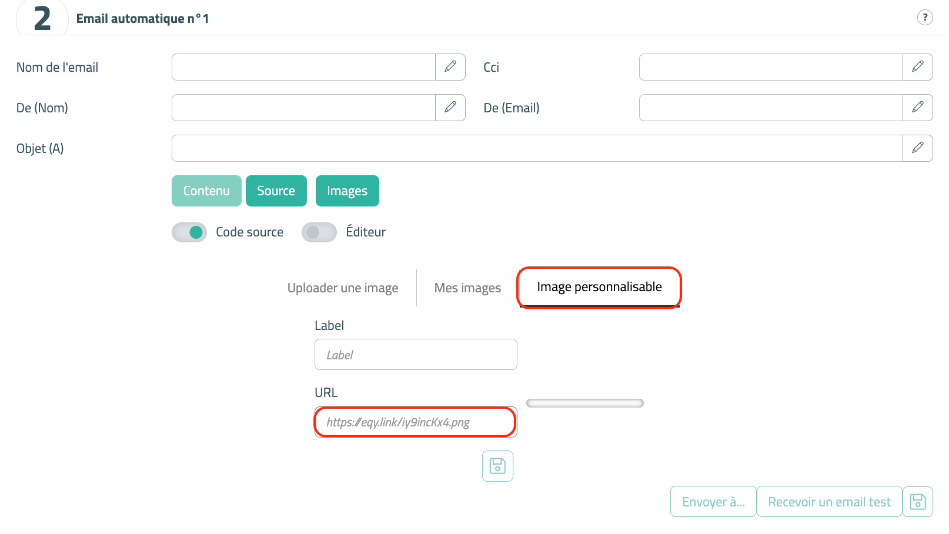Toggle the Code source switch
Image resolution: width=949 pixels, height=534 pixels.
click(x=189, y=232)
